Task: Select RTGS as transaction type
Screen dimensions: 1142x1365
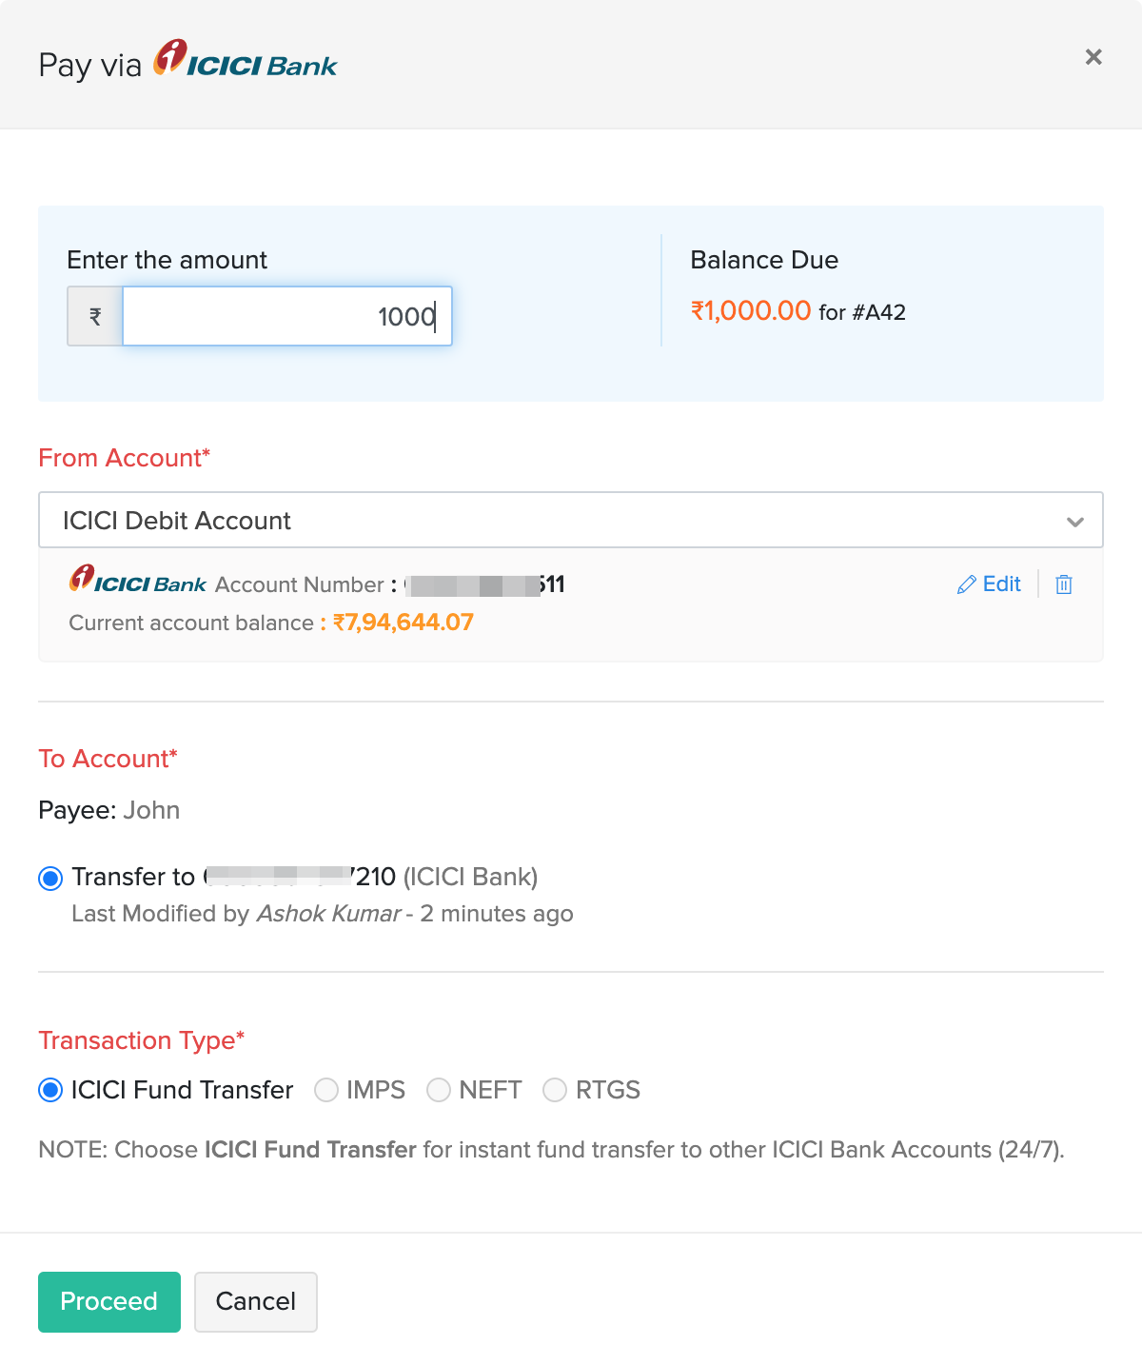Action: 555,1090
